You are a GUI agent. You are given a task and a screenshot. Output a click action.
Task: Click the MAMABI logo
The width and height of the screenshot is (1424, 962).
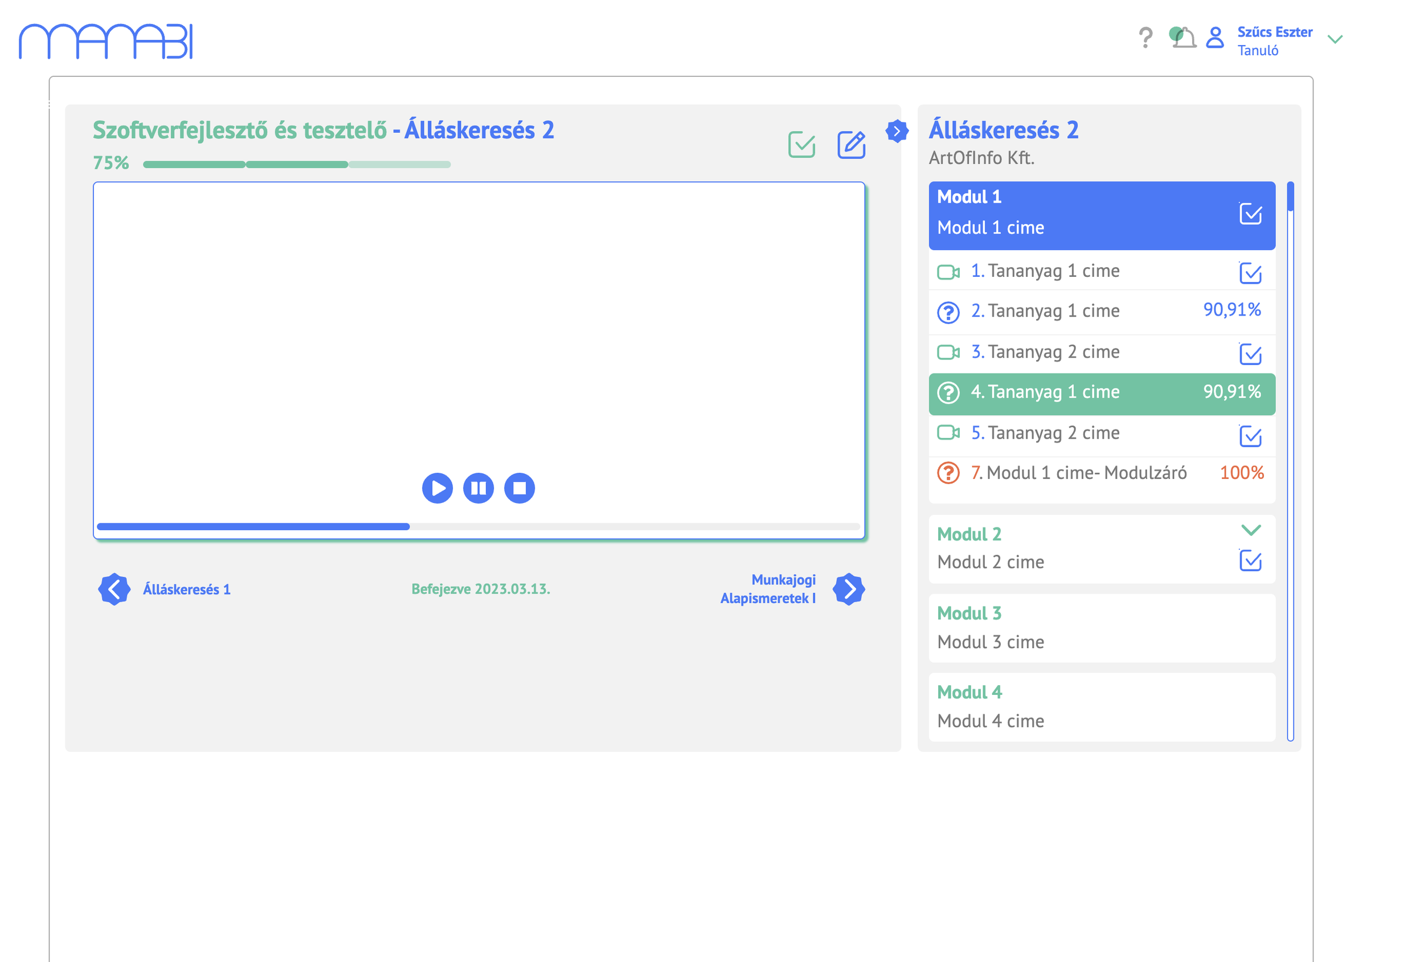[106, 41]
